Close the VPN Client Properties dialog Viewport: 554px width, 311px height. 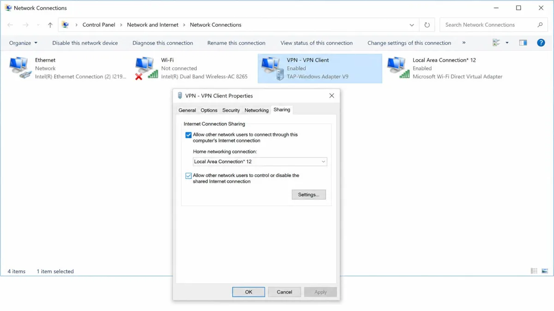[x=331, y=96]
